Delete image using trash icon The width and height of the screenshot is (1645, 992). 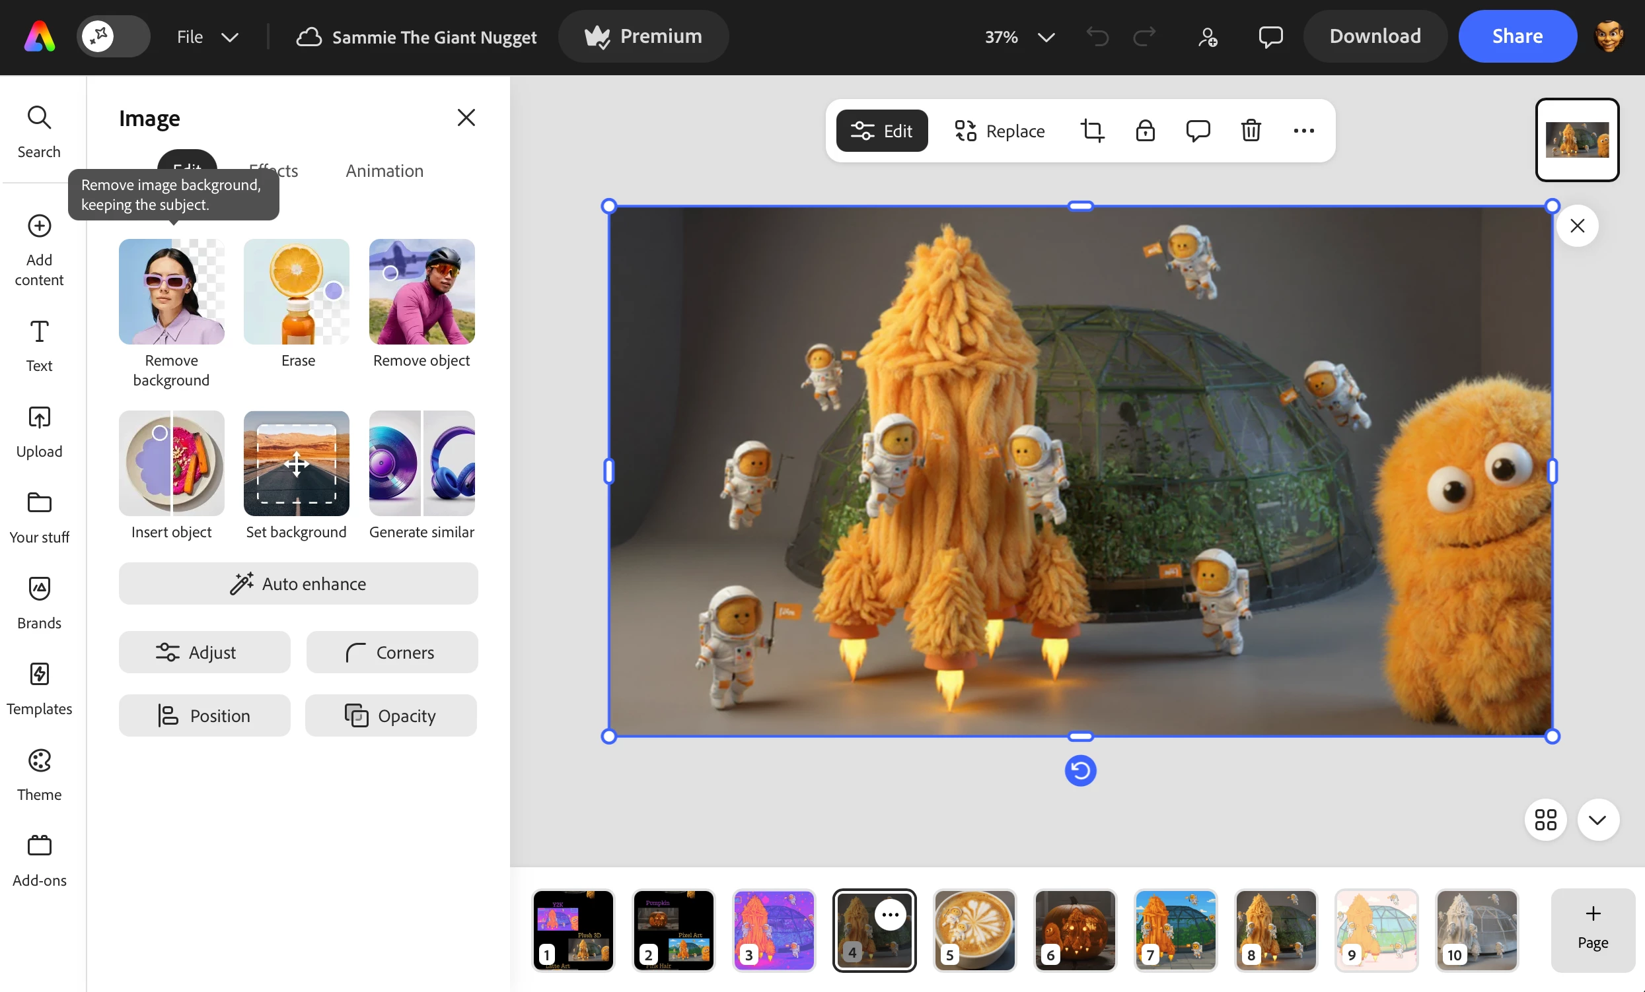point(1251,131)
